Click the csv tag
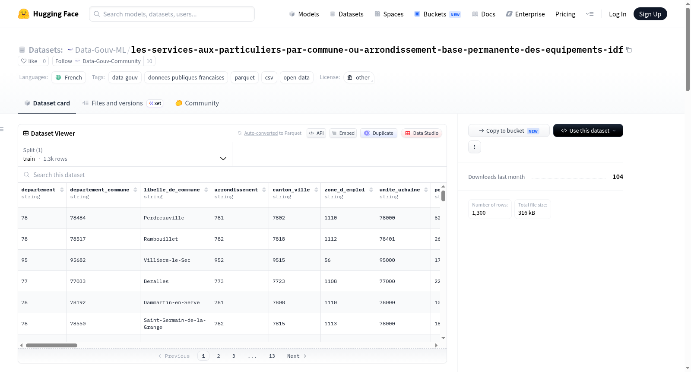Image resolution: width=691 pixels, height=372 pixels. pos(269,77)
